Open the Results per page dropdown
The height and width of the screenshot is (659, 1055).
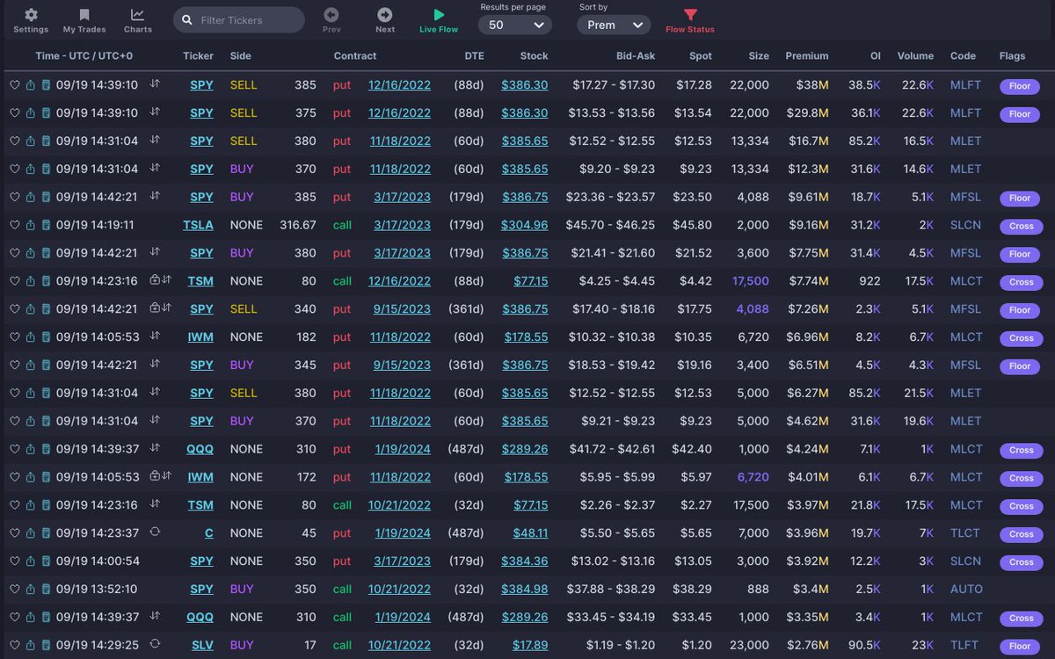[x=515, y=24]
